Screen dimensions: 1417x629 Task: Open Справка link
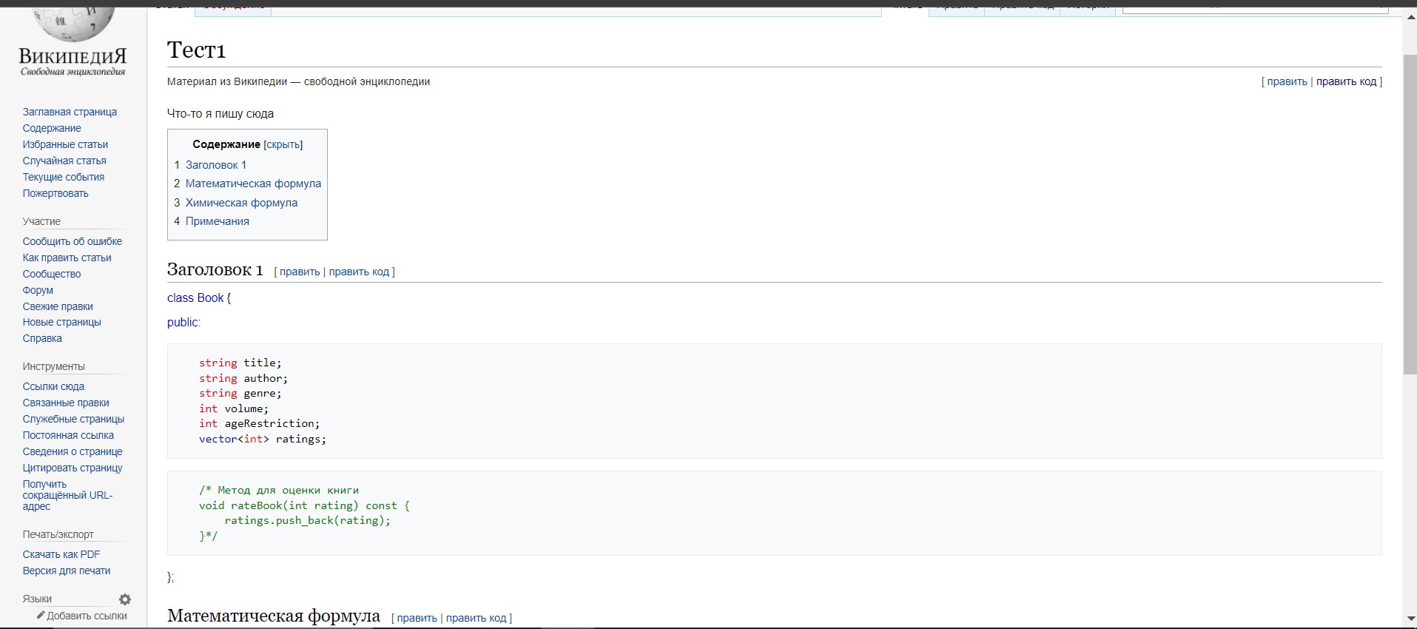click(x=42, y=338)
